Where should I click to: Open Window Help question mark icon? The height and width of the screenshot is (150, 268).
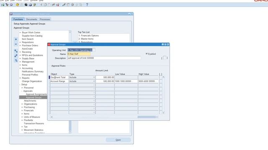click(87, 5)
